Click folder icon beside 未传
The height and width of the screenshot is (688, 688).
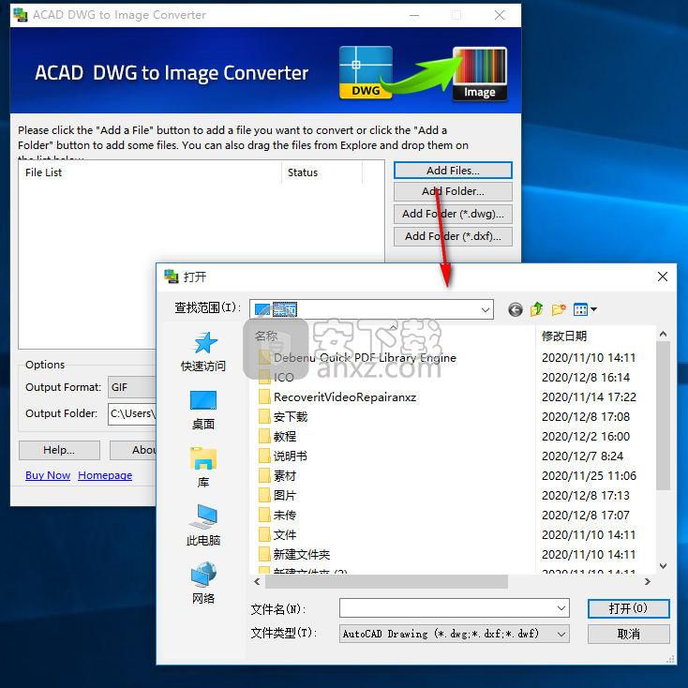(x=264, y=515)
